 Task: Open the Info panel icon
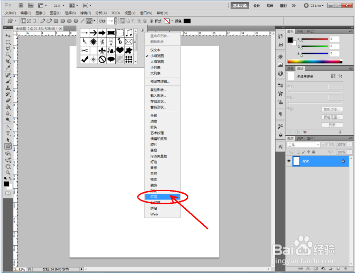click(x=280, y=73)
